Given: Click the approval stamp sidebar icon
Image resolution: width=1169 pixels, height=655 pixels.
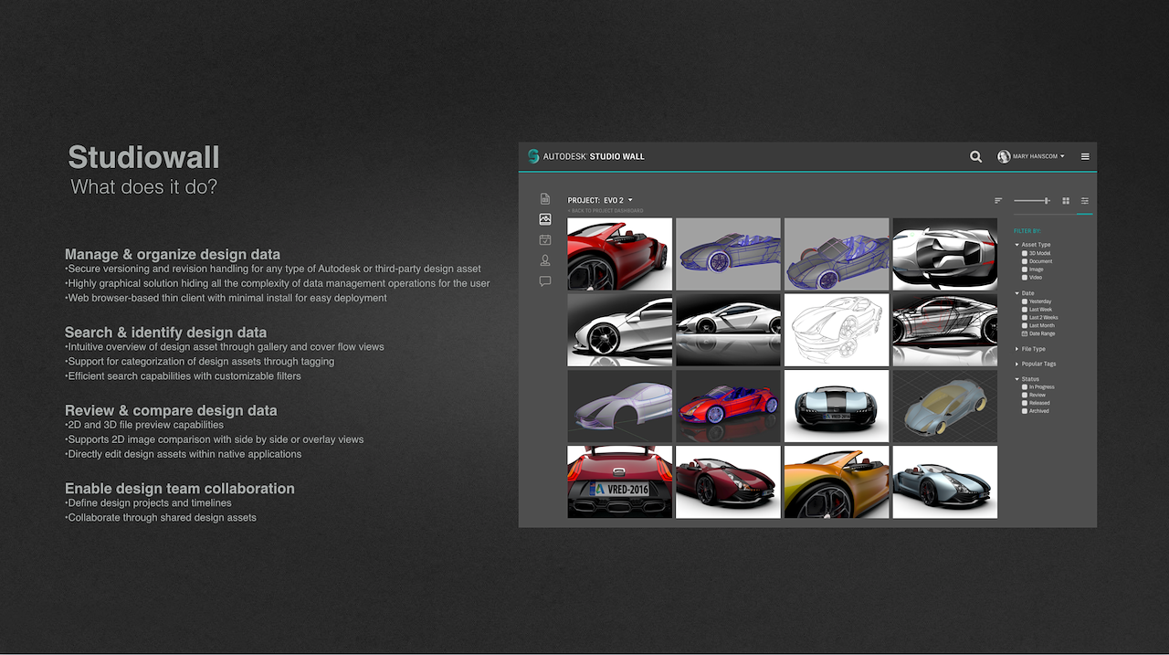Looking at the screenshot, I should click(545, 261).
